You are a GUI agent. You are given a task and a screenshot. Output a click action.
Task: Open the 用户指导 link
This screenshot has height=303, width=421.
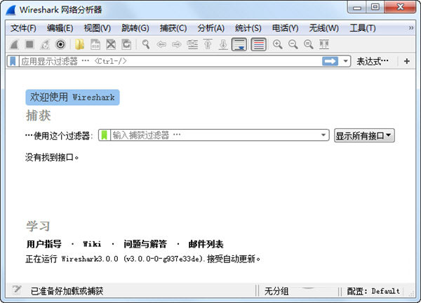(44, 244)
